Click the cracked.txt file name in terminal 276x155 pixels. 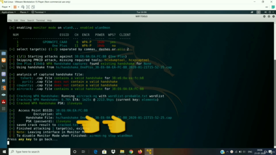[68, 125]
